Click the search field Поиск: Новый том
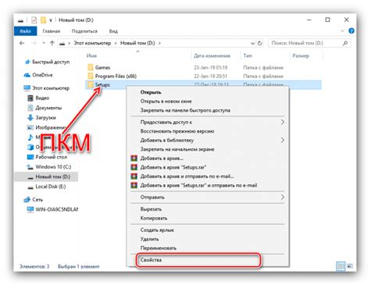 pos(306,43)
